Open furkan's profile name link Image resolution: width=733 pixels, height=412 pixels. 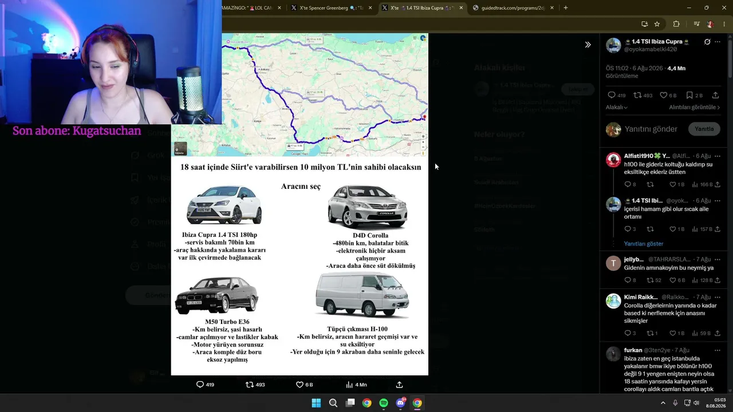(x=633, y=350)
